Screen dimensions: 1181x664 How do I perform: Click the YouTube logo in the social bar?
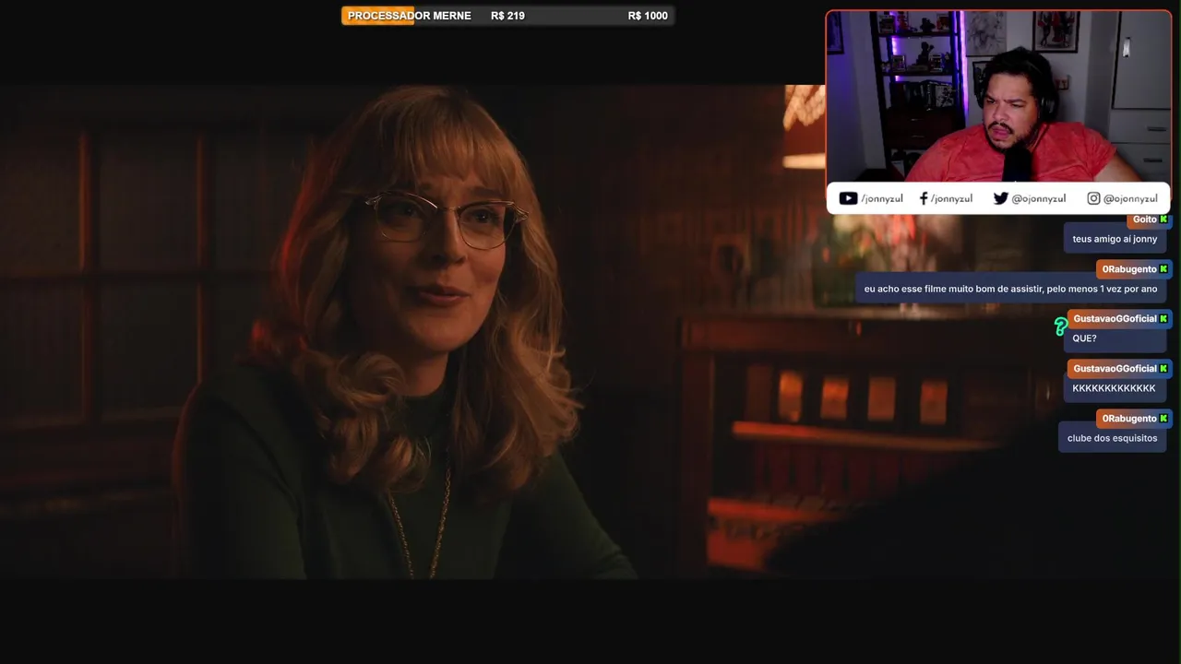pyautogui.click(x=848, y=198)
